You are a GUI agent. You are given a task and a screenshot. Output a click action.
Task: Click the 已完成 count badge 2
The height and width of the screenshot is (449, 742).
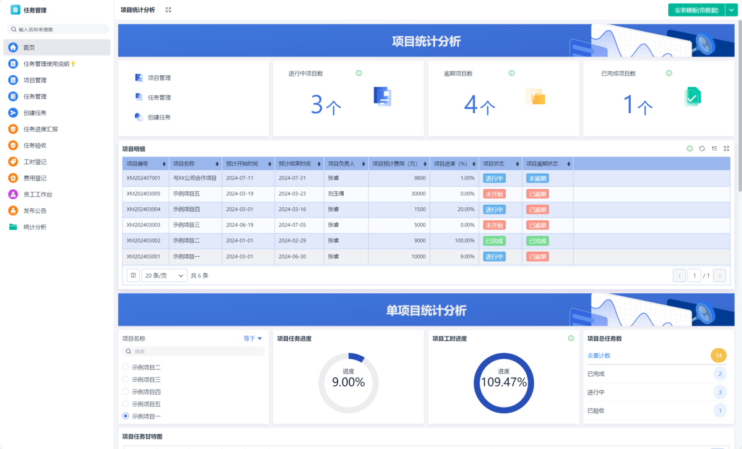719,374
